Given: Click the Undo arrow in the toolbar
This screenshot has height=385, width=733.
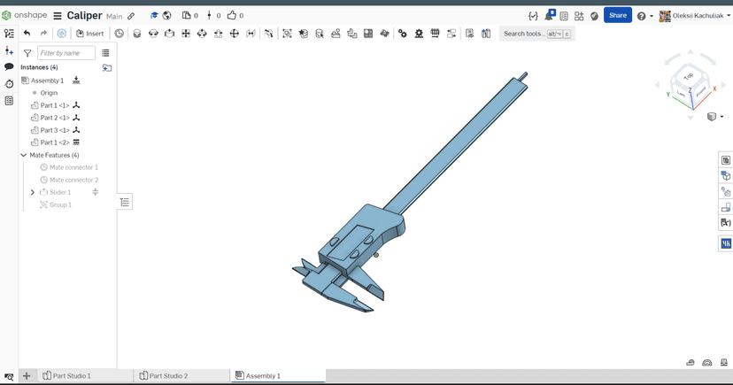Looking at the screenshot, I should [27, 34].
